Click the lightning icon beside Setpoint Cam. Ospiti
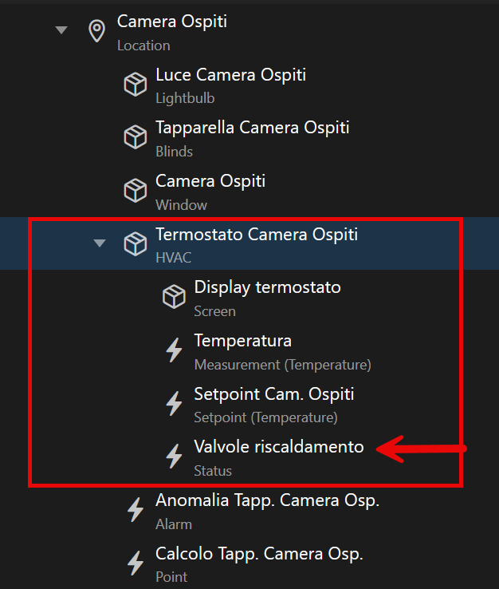499x589 pixels. tap(174, 404)
